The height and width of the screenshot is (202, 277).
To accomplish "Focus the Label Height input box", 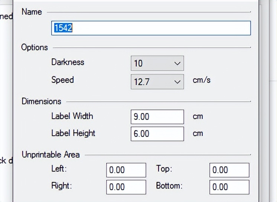I will point(157,134).
